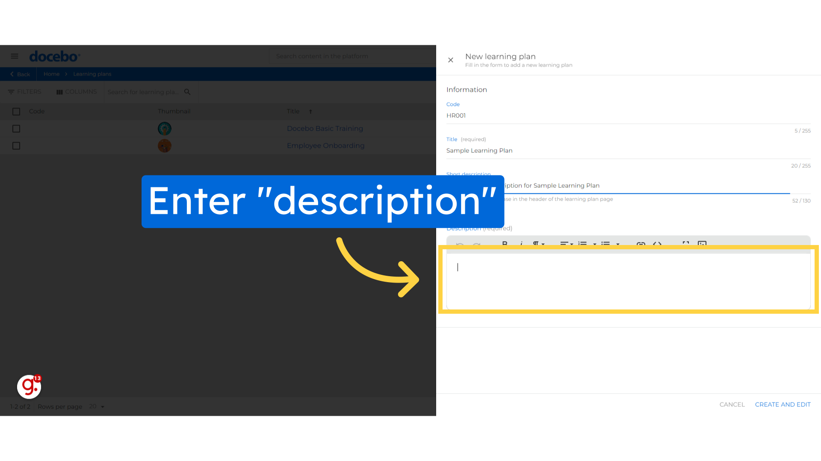The height and width of the screenshot is (461, 821).
Task: Click the CREATE AND EDIT button
Action: coord(783,404)
